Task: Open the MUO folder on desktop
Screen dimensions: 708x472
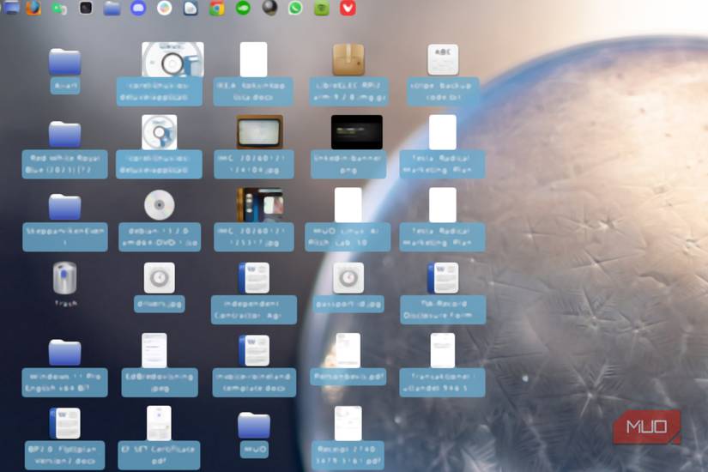Action: [254, 434]
